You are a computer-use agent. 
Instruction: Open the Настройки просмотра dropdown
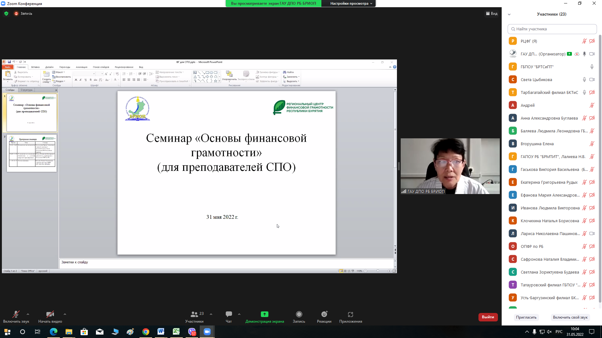coord(349,3)
